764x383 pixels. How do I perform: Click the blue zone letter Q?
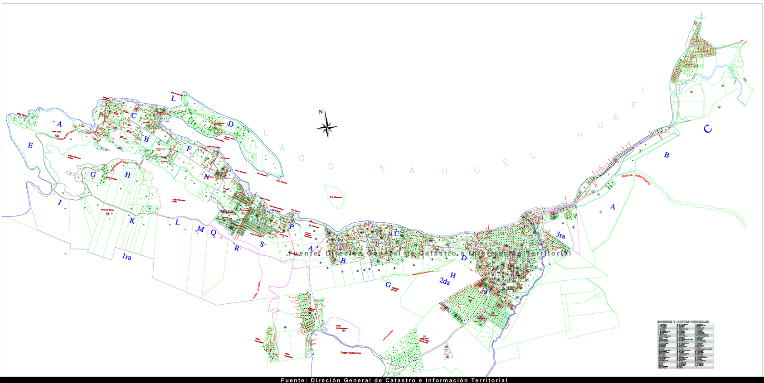[x=213, y=233]
